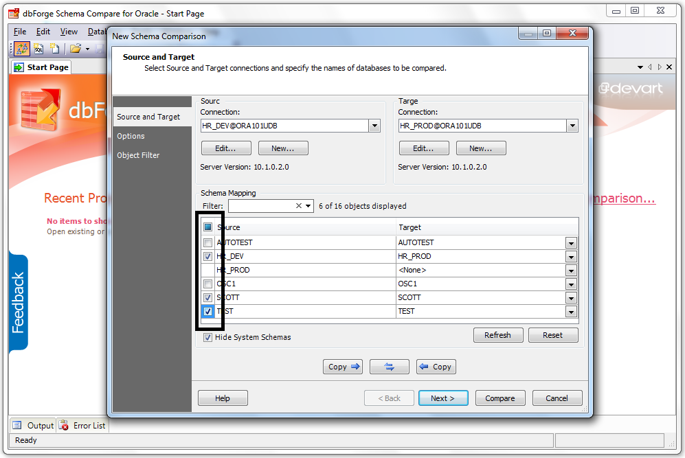Open target dropdown for OSC1 row
This screenshot has width=685, height=458.
pos(571,284)
